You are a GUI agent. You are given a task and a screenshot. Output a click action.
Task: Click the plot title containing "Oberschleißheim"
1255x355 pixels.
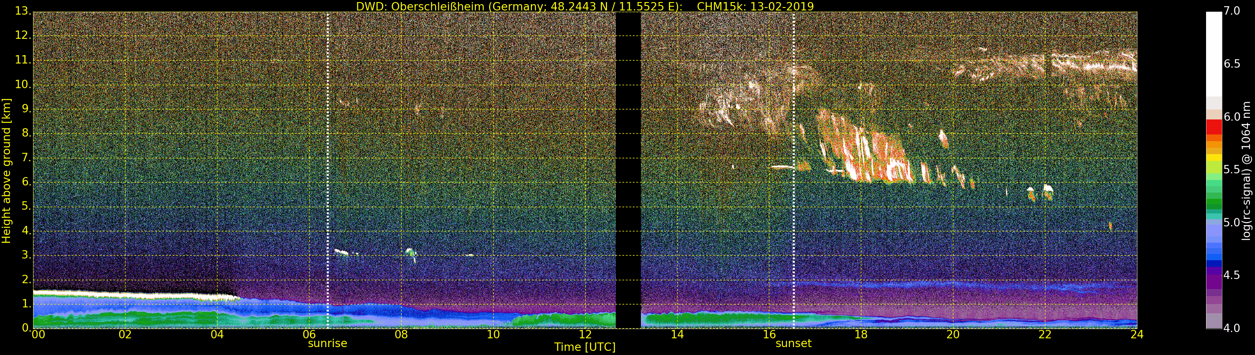[585, 6]
